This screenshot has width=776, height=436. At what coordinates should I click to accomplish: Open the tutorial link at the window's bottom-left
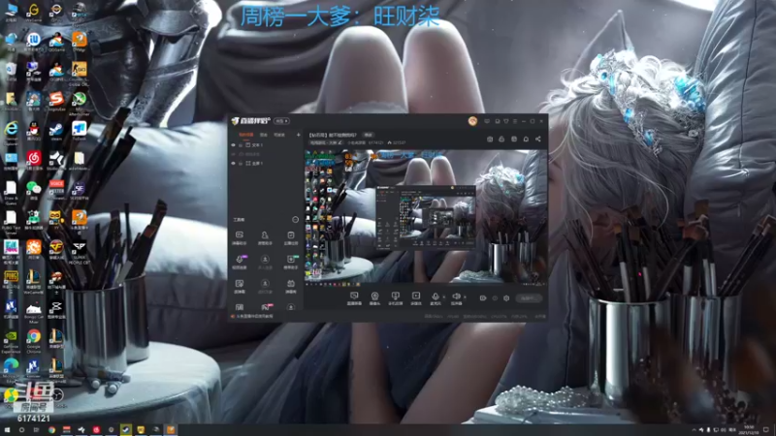(253, 317)
